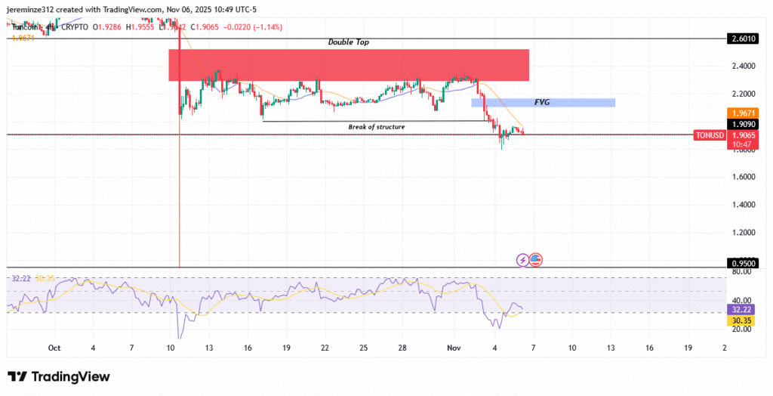Click the US flag economic event icon

[x=536, y=259]
